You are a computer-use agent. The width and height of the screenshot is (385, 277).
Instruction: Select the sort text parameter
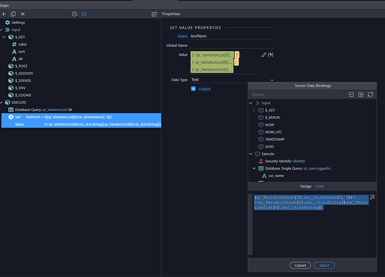coord(18,52)
